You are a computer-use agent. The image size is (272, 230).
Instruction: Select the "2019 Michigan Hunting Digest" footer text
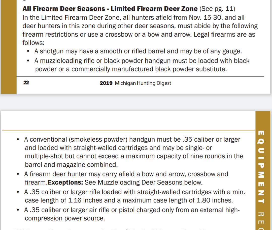point(135,83)
